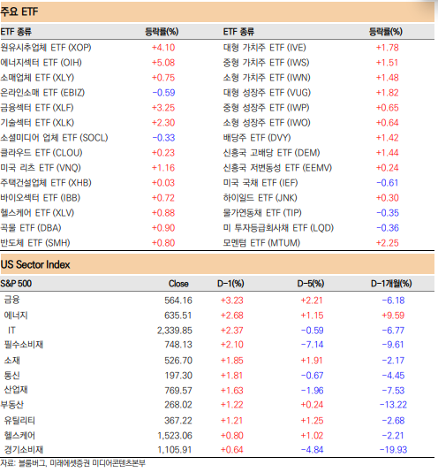Select 곡물 ETF (DBA) label
Screen dimensions: 438x472
(x=31, y=228)
